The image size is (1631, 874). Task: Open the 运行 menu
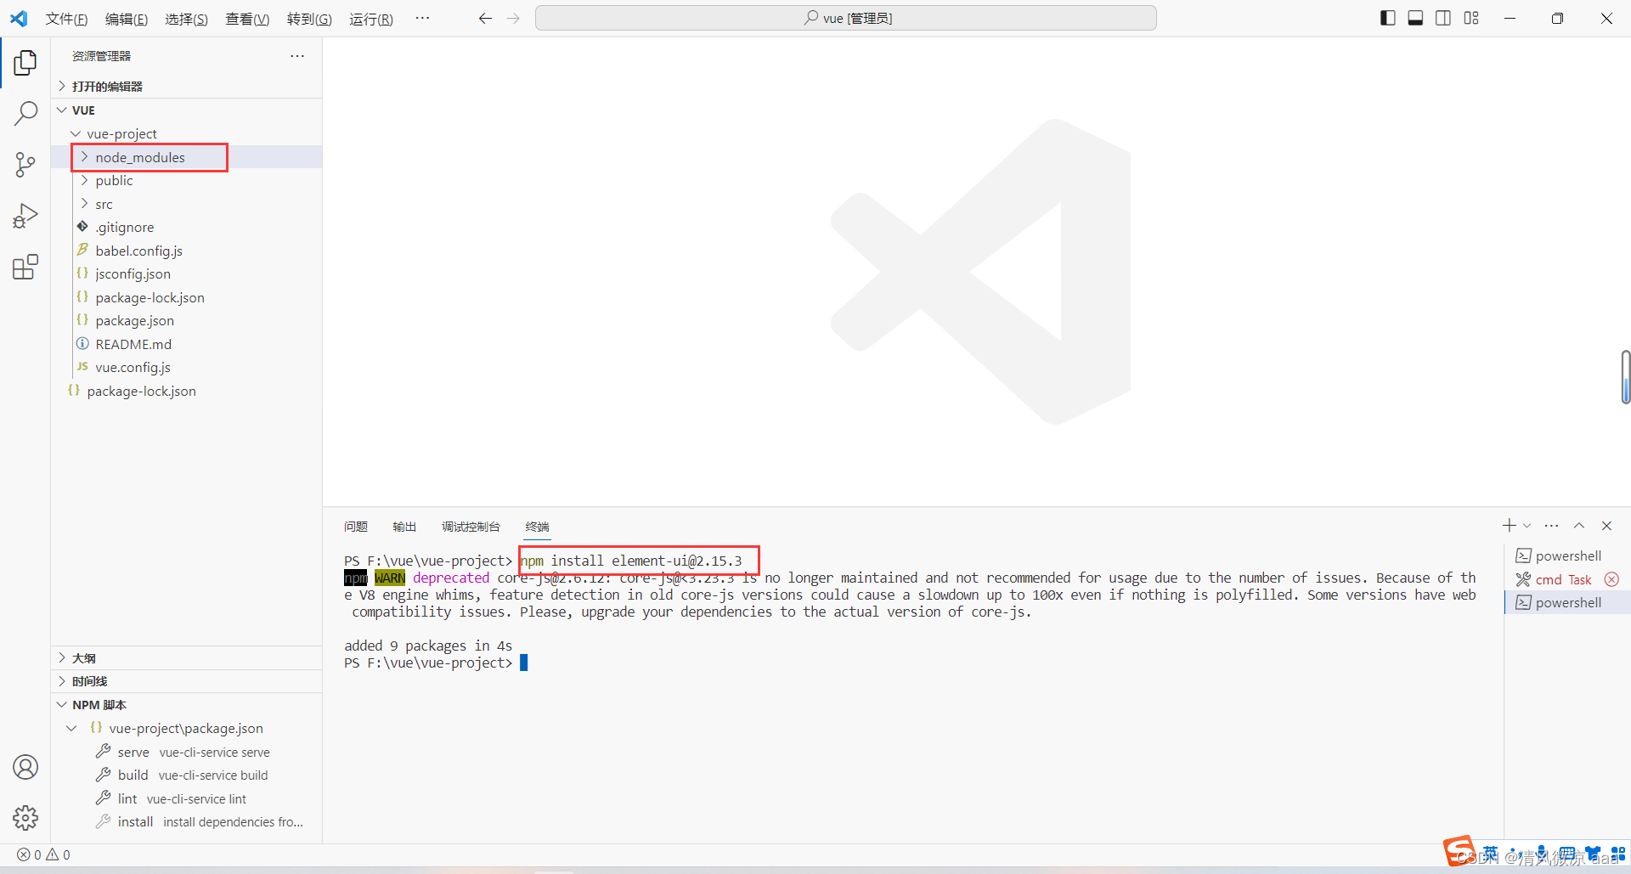coord(371,19)
